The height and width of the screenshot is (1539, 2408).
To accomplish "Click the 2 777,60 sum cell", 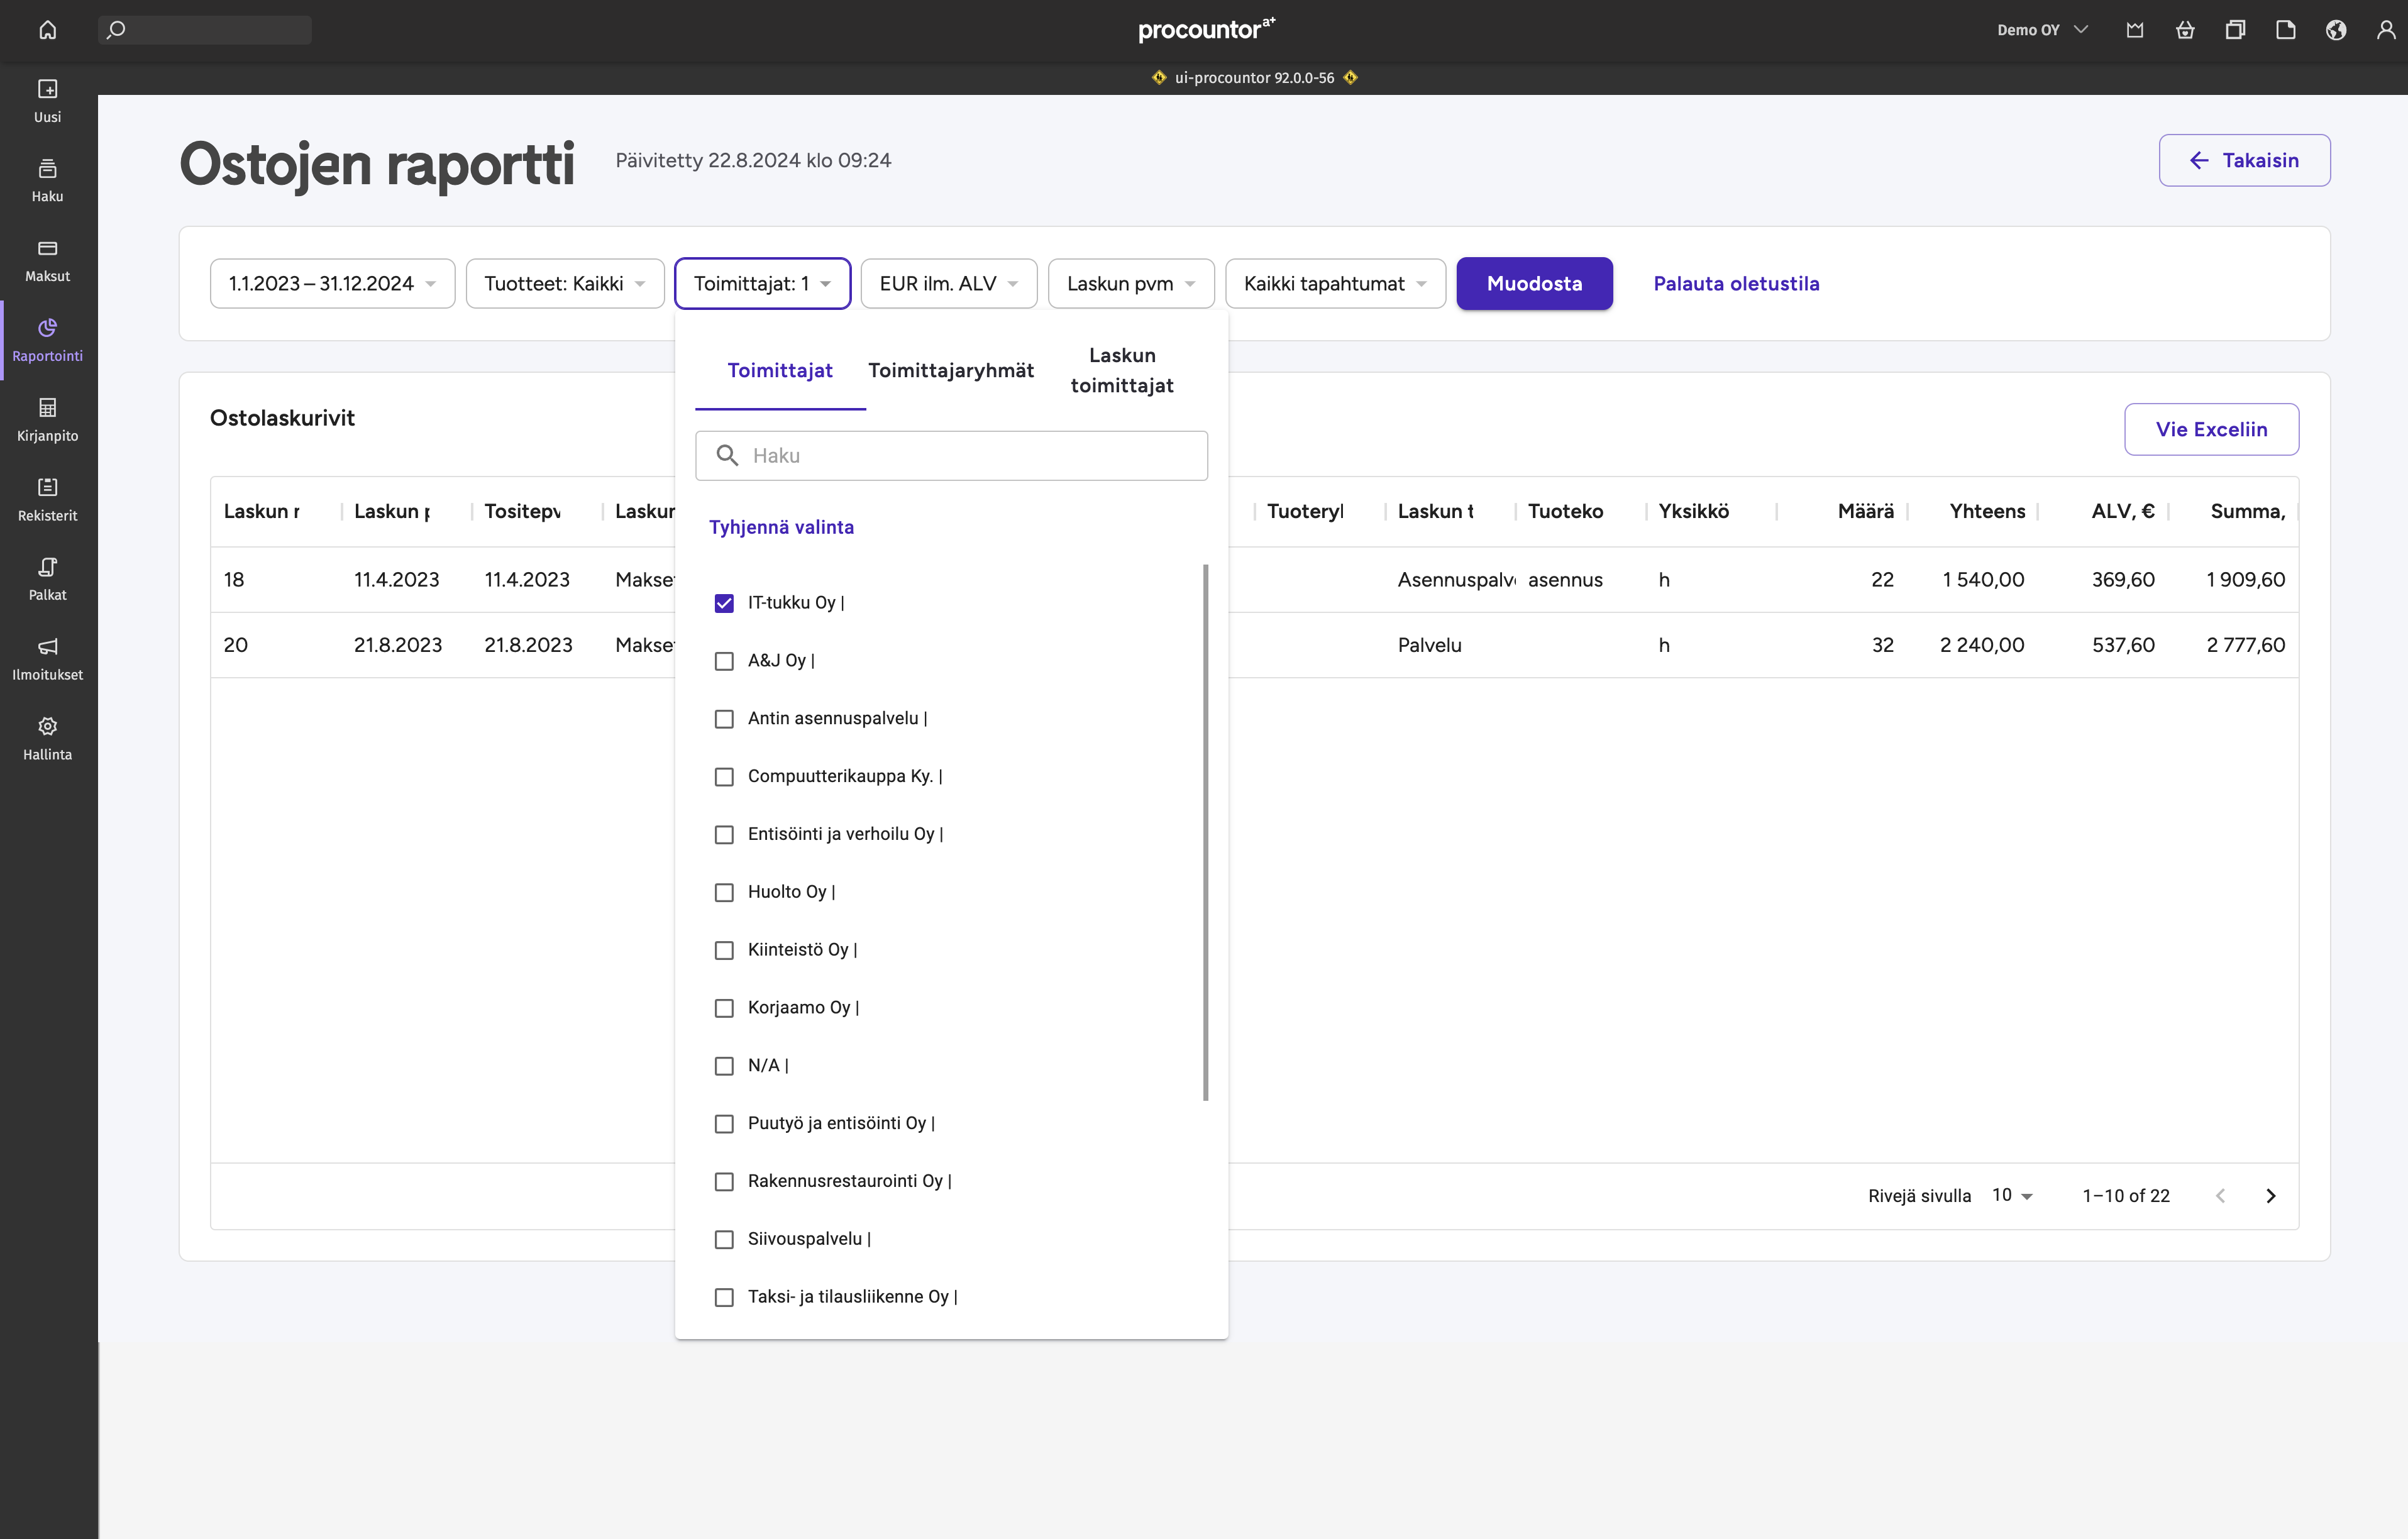I will pos(2245,645).
